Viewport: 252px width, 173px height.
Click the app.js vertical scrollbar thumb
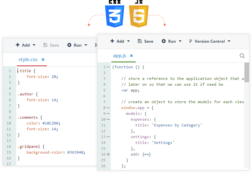coord(247,72)
